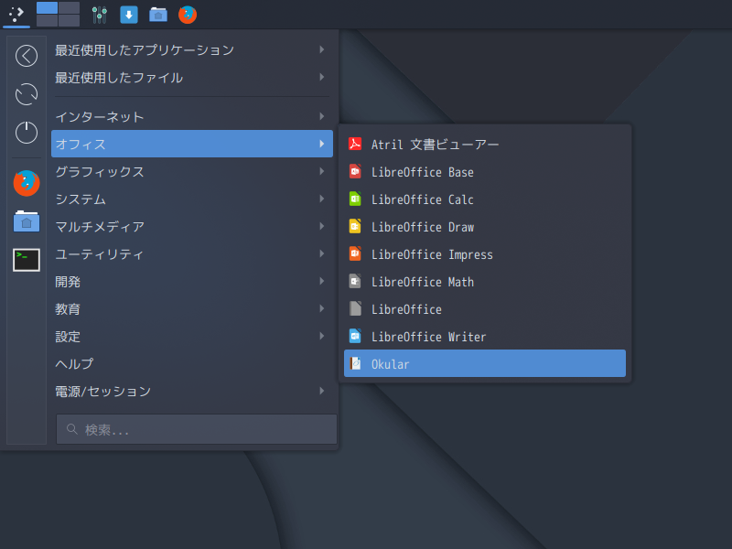Open the 設定 category

pos(192,336)
